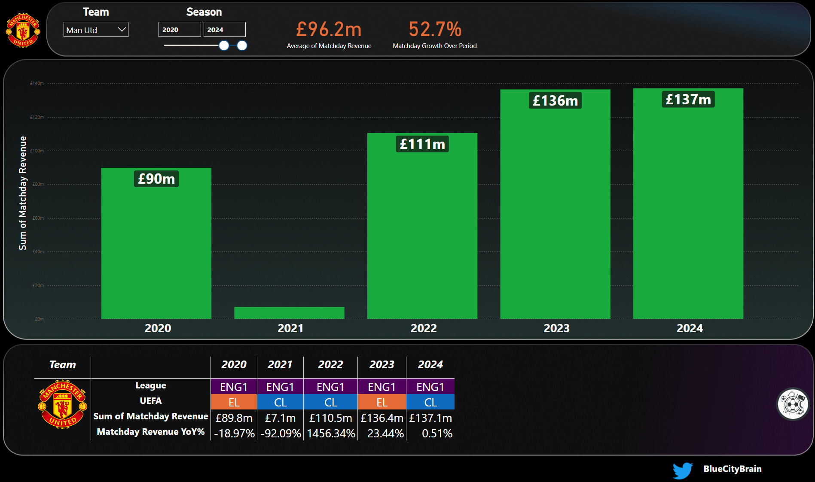Click the £136m data label
815x482 pixels.
[555, 100]
